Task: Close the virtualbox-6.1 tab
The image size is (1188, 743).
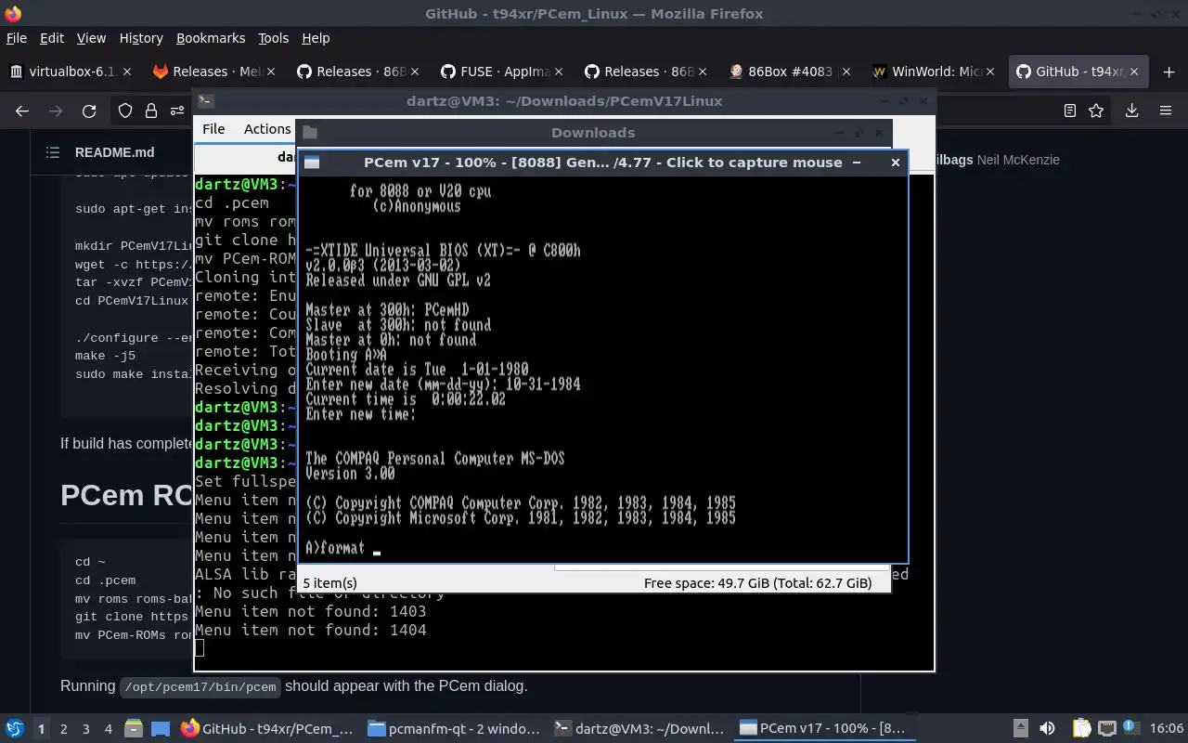Action: tap(127, 72)
